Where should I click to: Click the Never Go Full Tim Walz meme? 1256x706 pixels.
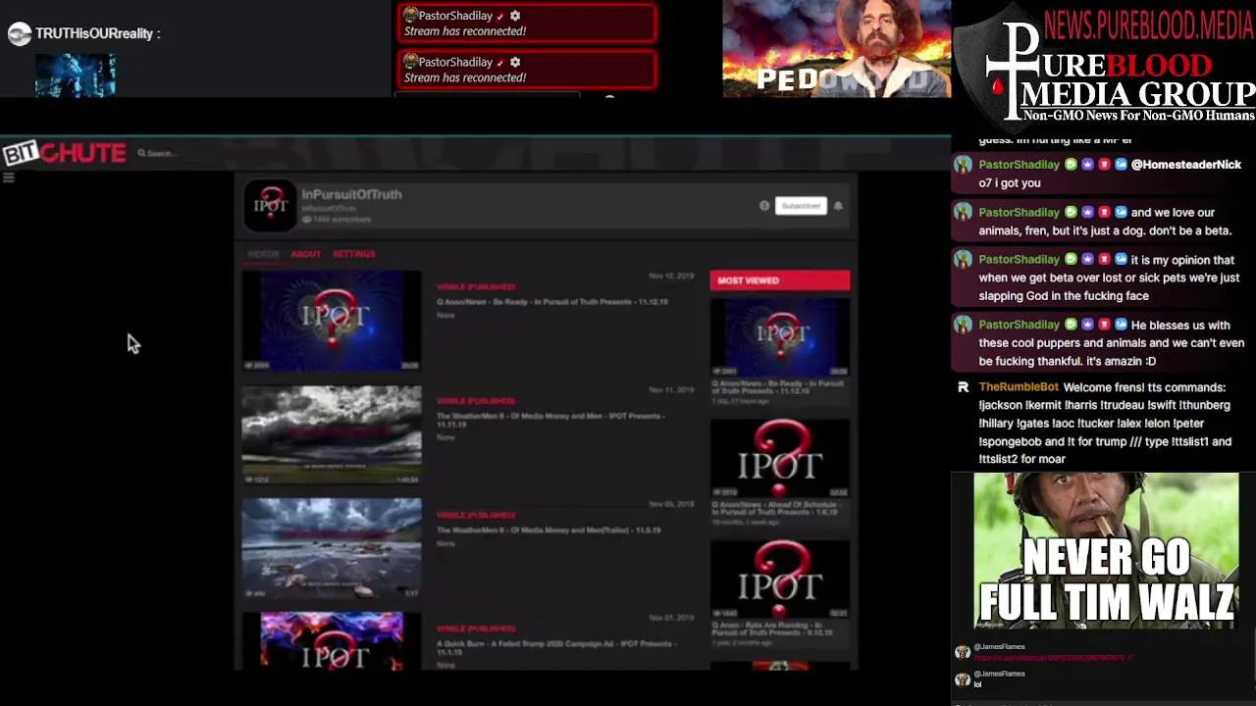1106,551
